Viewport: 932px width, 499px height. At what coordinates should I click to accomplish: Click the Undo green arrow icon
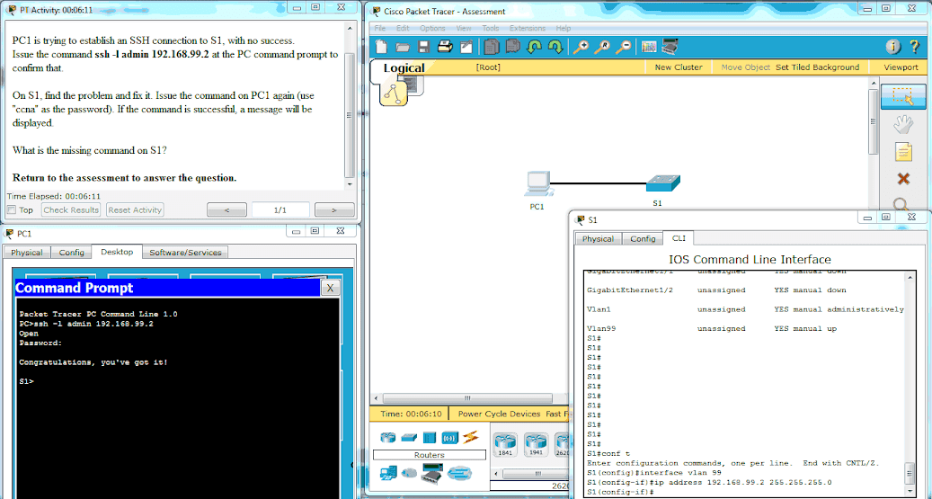tap(534, 47)
